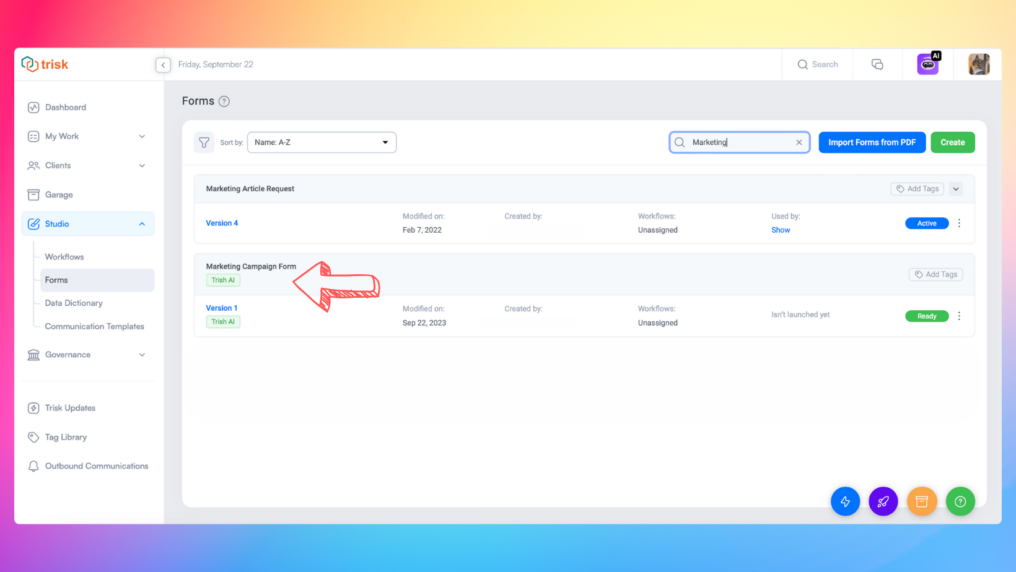Screen dimensions: 1016x572
Task: Click the blue lightning bolt floating button
Action: [x=845, y=501]
